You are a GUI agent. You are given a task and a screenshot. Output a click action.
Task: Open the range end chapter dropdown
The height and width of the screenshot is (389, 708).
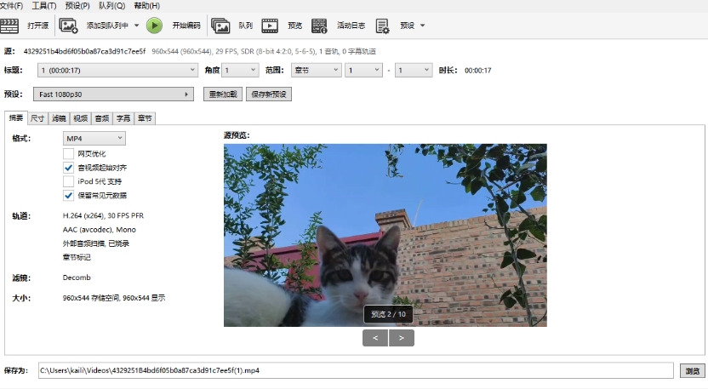[x=414, y=70]
